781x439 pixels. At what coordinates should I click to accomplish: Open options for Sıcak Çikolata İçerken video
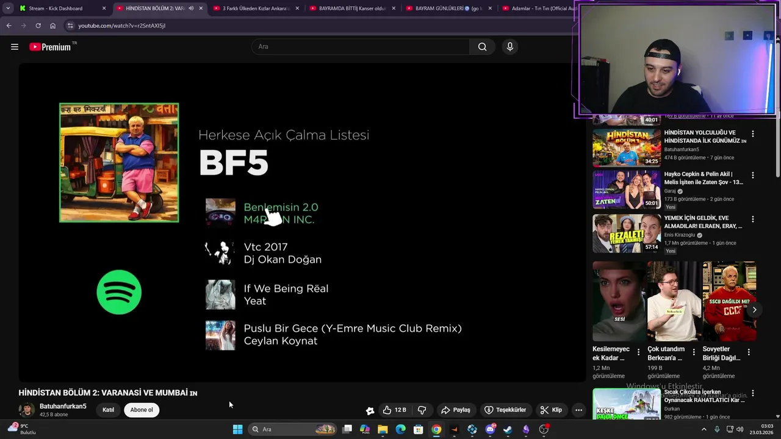click(752, 394)
